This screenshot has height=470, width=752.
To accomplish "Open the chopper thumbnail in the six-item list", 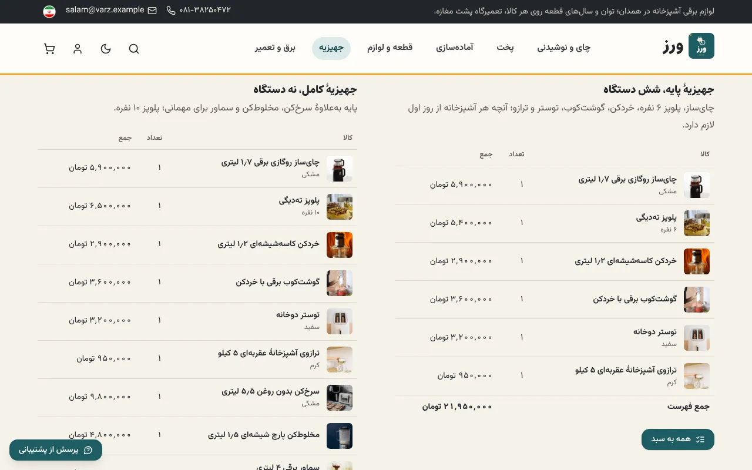I will [x=697, y=261].
